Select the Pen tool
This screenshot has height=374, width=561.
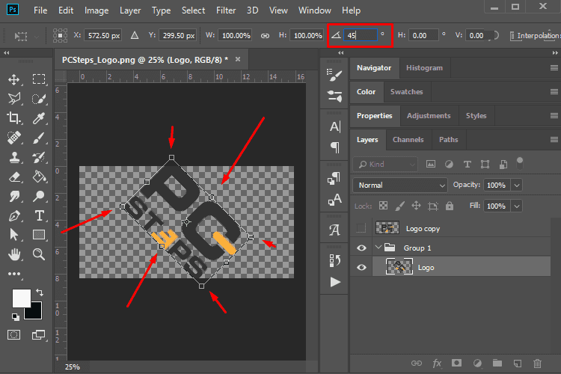[14, 215]
